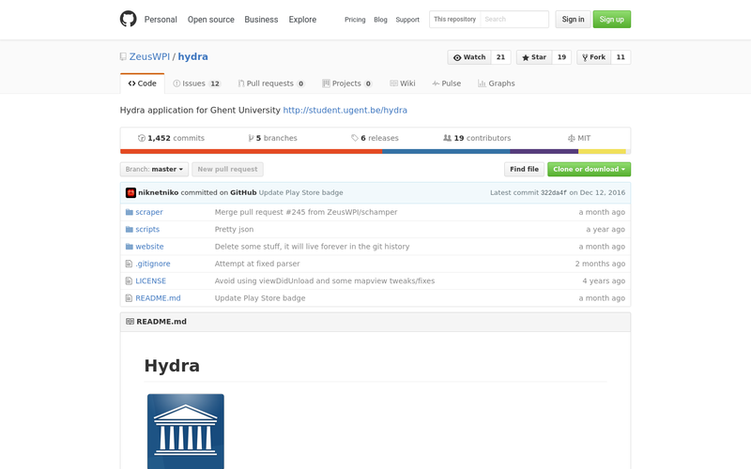Open the scraper folder icon
Viewport: 751px width, 469px height.
pyautogui.click(x=129, y=212)
